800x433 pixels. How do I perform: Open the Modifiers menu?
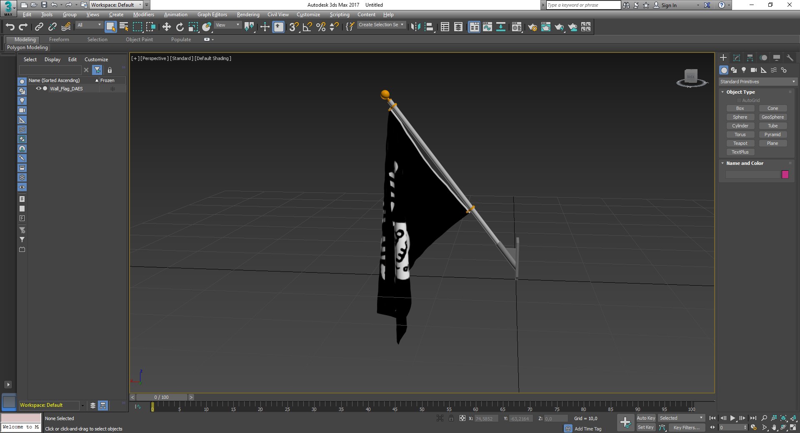pyautogui.click(x=143, y=15)
